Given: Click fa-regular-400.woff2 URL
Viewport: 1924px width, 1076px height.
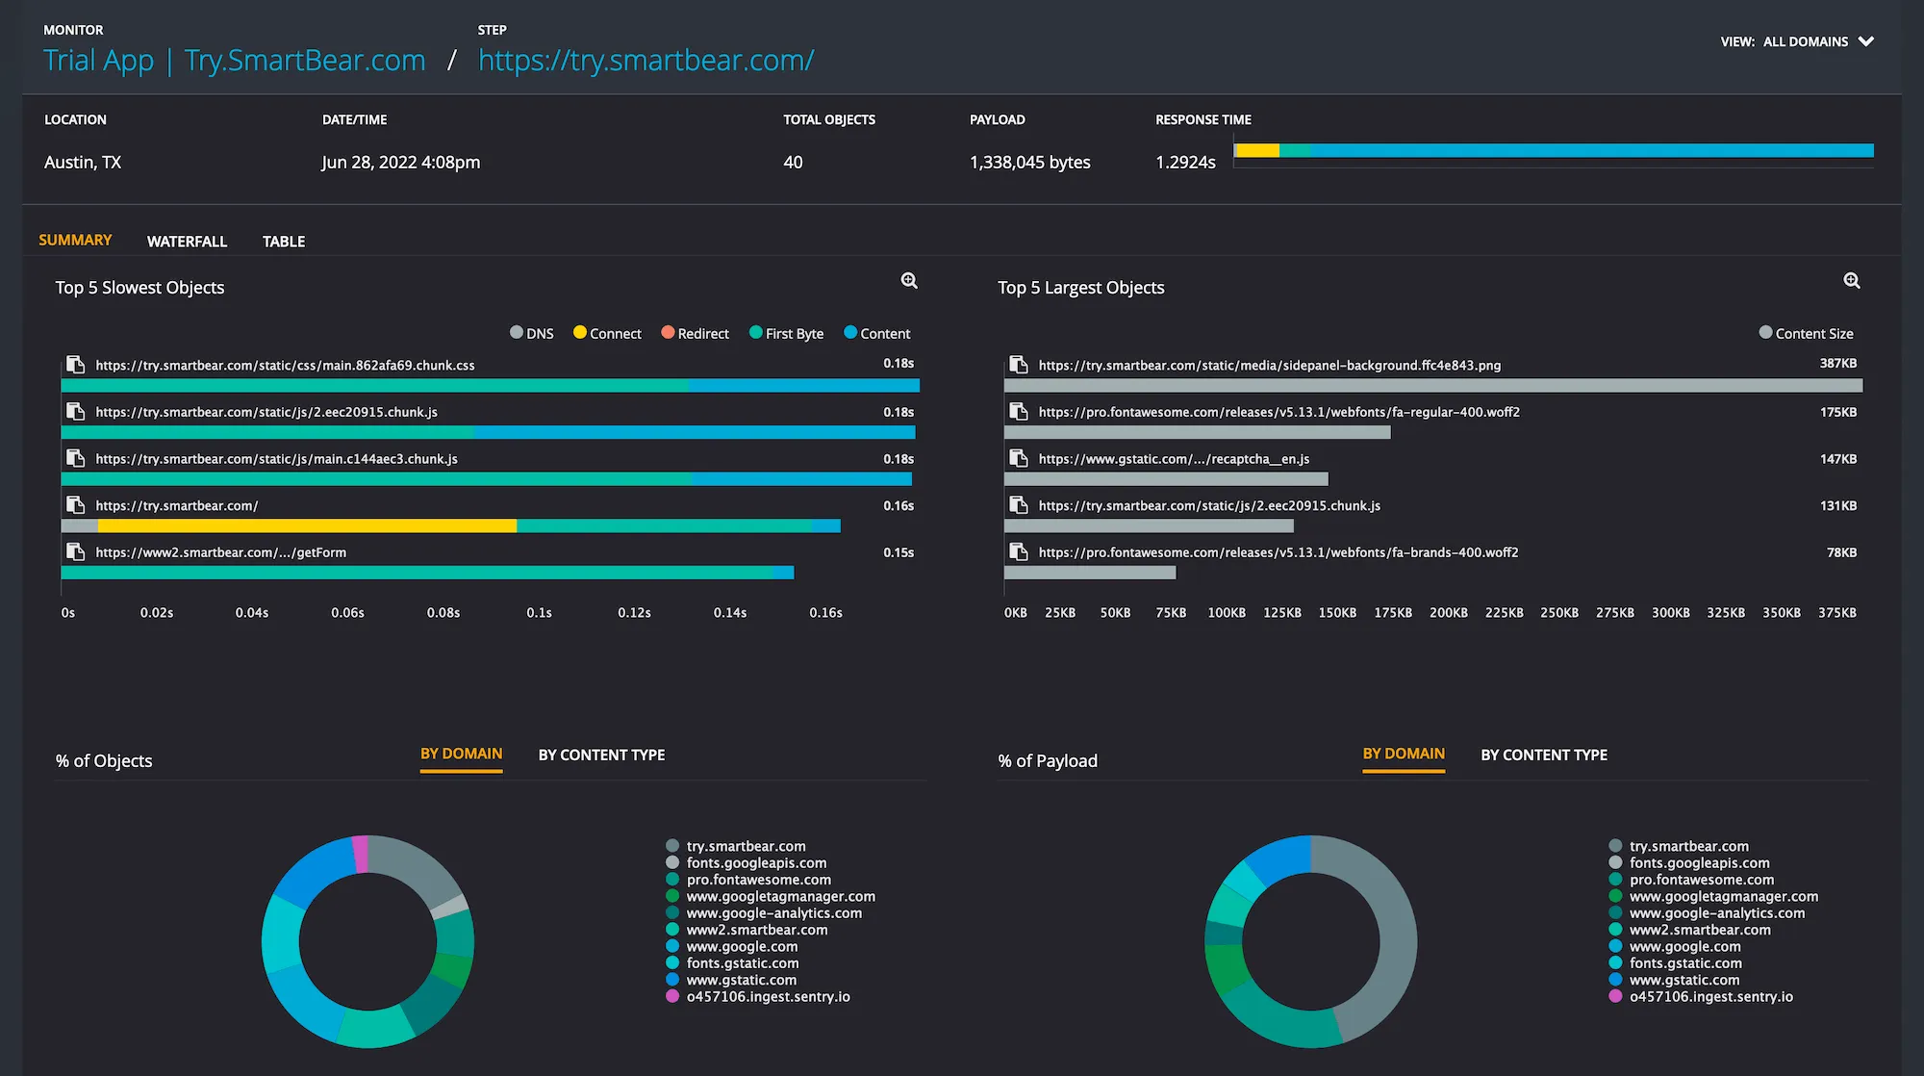Looking at the screenshot, I should [1278, 412].
